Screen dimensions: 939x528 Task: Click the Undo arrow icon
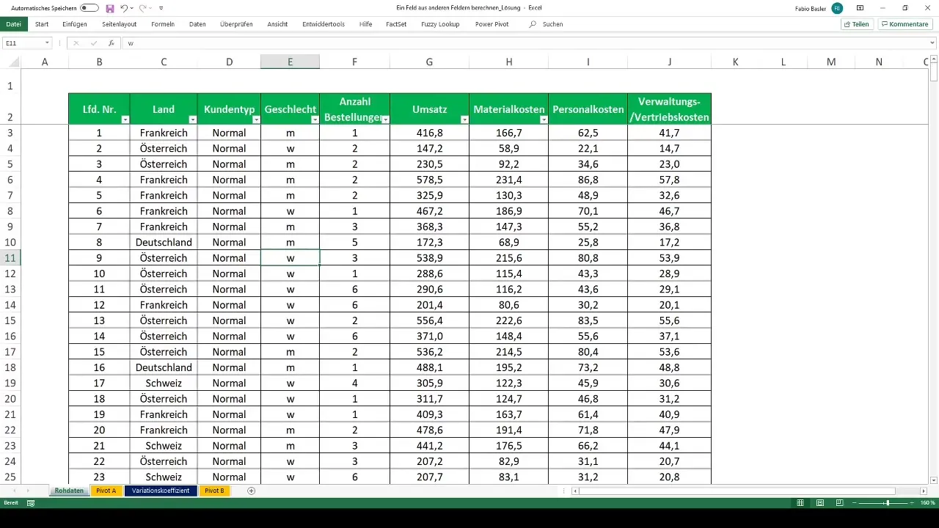123,7
